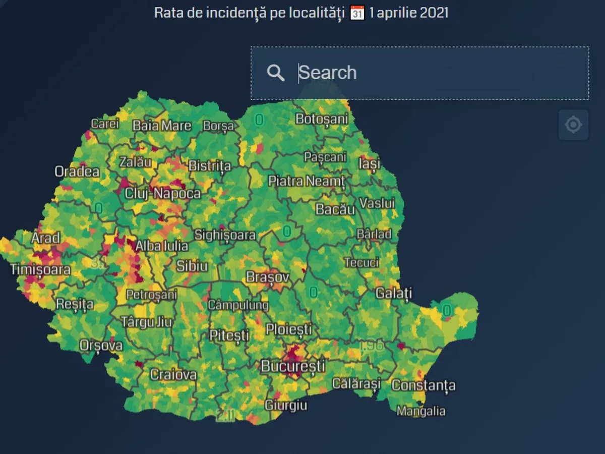Select București on the map
The image size is (605, 454).
coord(292,366)
